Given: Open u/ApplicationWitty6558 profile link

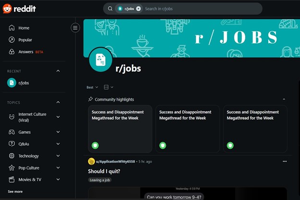Looking at the screenshot, I should [115, 162].
